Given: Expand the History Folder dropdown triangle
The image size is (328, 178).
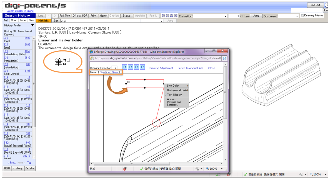Looking at the screenshot, I should click(32, 25).
